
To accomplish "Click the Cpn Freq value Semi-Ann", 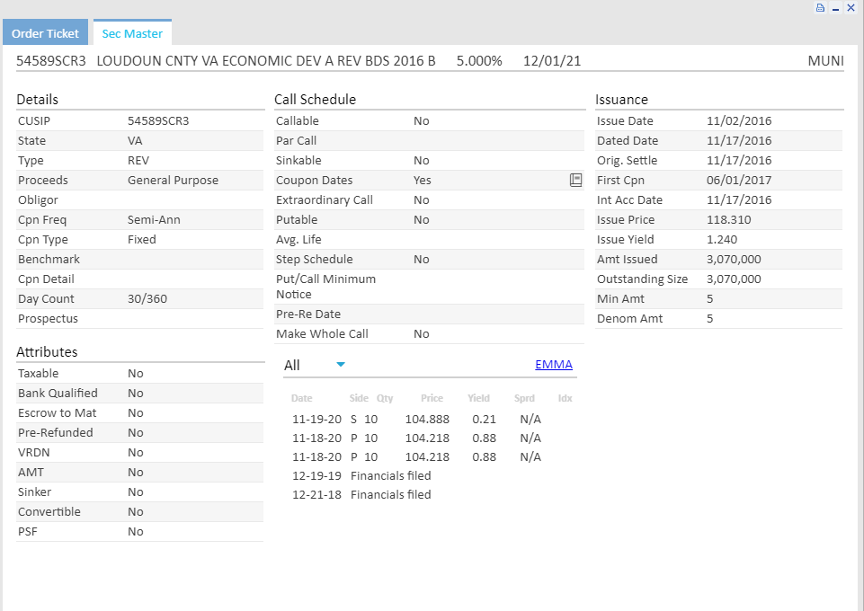I will point(154,219).
